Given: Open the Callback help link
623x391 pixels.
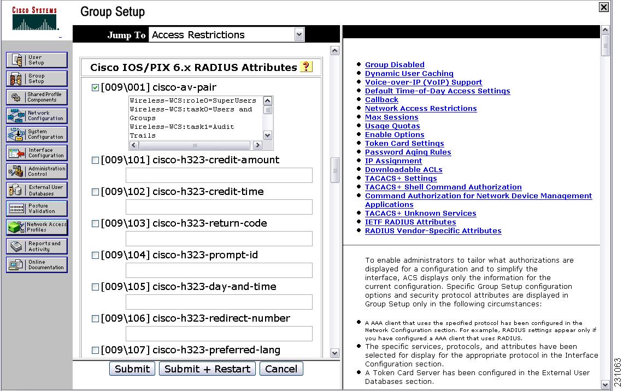Looking at the screenshot, I should click(x=381, y=99).
